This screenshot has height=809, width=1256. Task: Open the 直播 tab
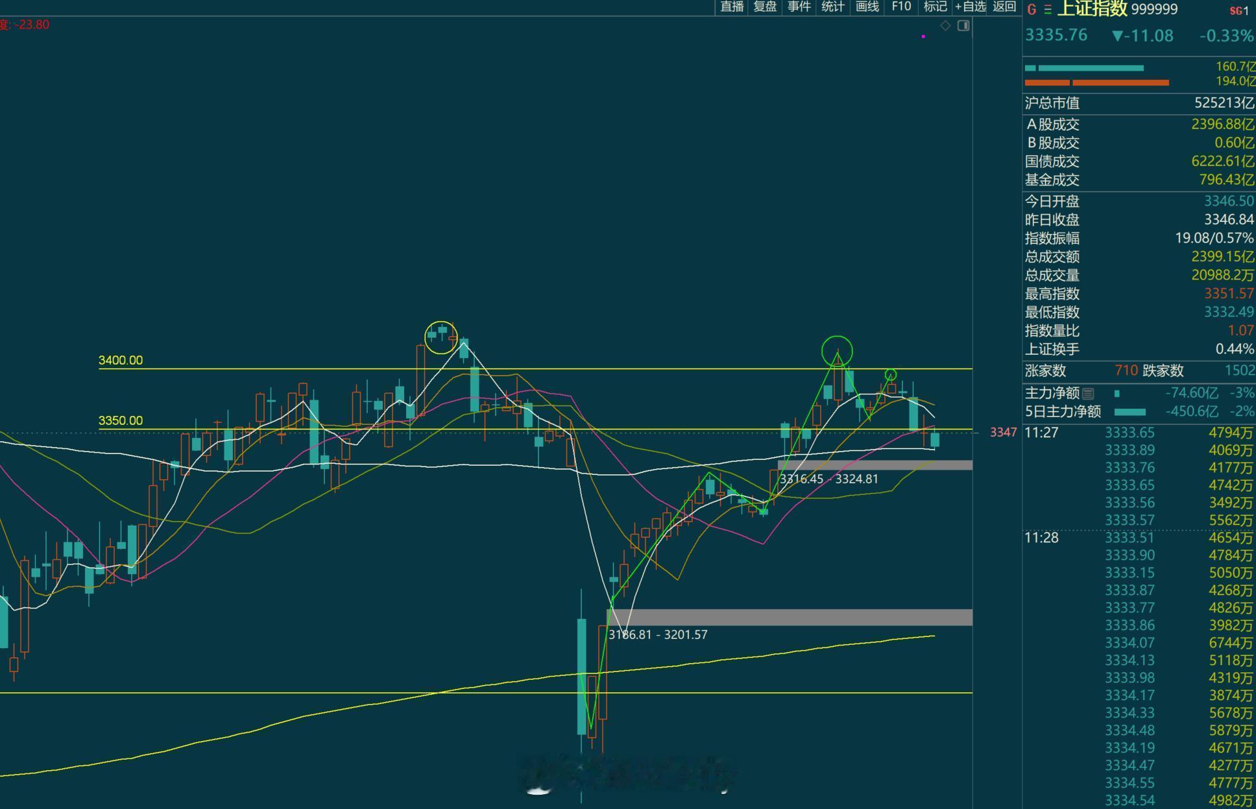pos(732,6)
